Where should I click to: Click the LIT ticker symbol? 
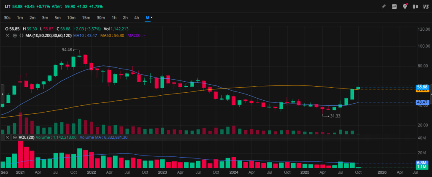[8, 6]
